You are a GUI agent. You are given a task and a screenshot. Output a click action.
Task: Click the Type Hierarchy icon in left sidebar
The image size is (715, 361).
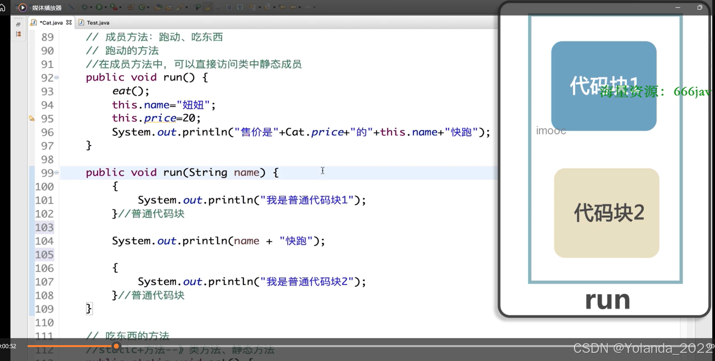point(18,34)
